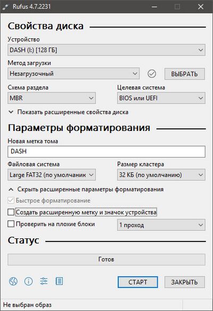Click the checksum checkmark icon next to ВЫБРАТЬ
The image size is (213, 311).
coord(152,74)
